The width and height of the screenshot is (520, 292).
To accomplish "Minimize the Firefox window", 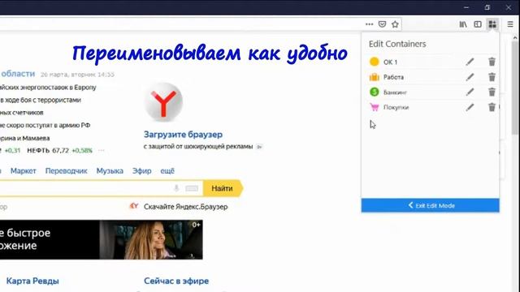I will click(x=466, y=7).
